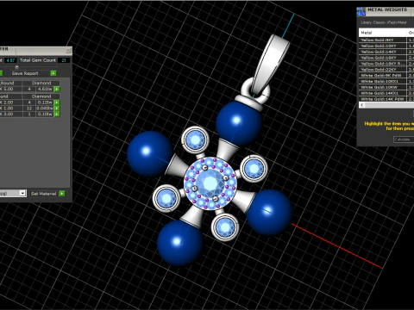This screenshot has width=414, height=310.
Task: Click the 4.61tw weight cell
Action: click(x=45, y=90)
